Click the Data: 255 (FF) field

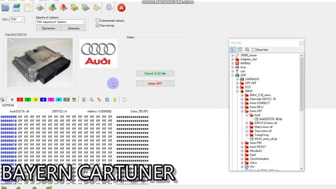(x=139, y=111)
